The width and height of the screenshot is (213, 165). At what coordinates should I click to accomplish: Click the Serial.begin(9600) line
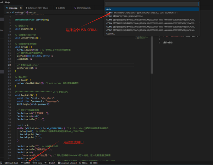[29, 50]
